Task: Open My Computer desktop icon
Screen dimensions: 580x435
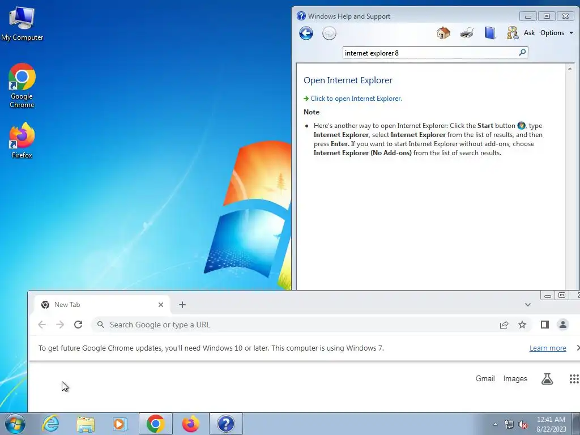Action: point(22,23)
